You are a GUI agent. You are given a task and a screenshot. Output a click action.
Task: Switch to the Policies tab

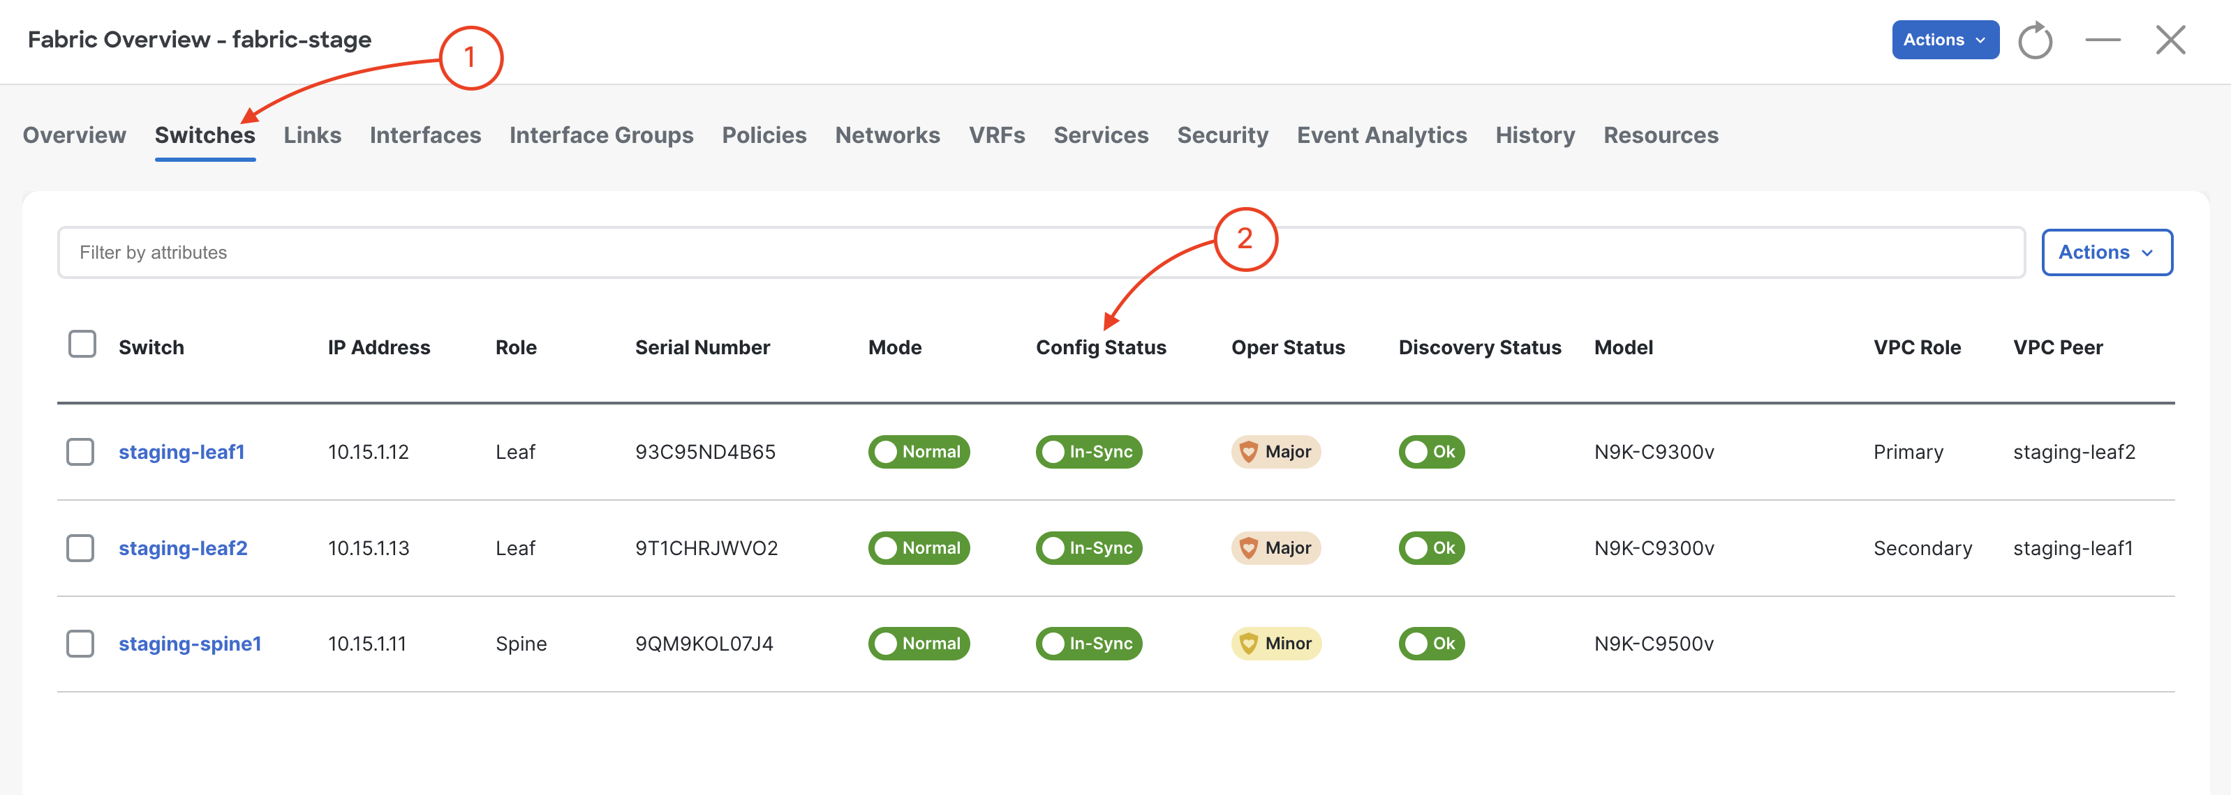764,135
